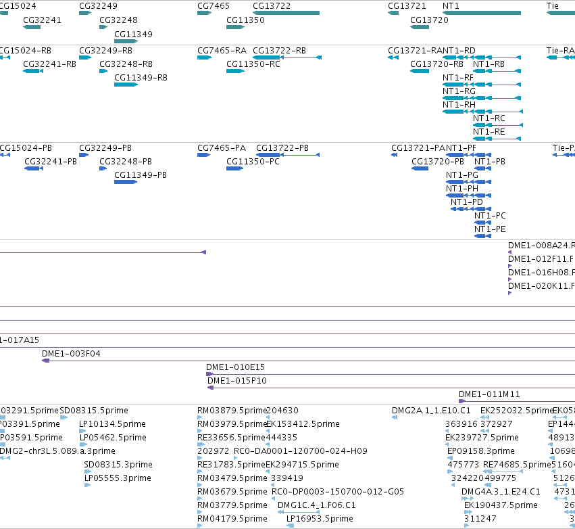Screen dimensions: 575x529
Task: Select EST EK239727.5prime label
Action: pos(482,438)
